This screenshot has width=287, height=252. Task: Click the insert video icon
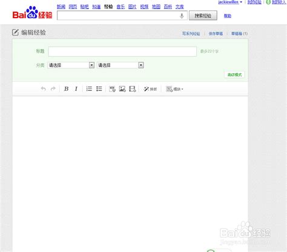133,89
